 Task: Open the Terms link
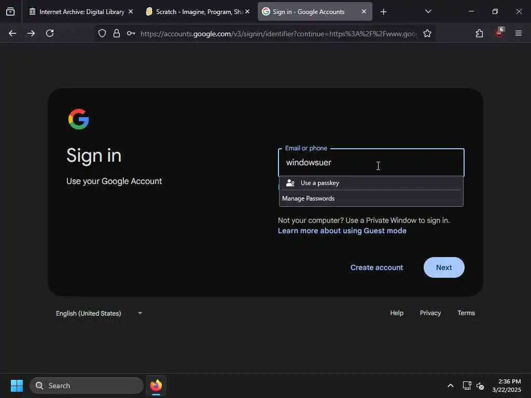pyautogui.click(x=466, y=313)
